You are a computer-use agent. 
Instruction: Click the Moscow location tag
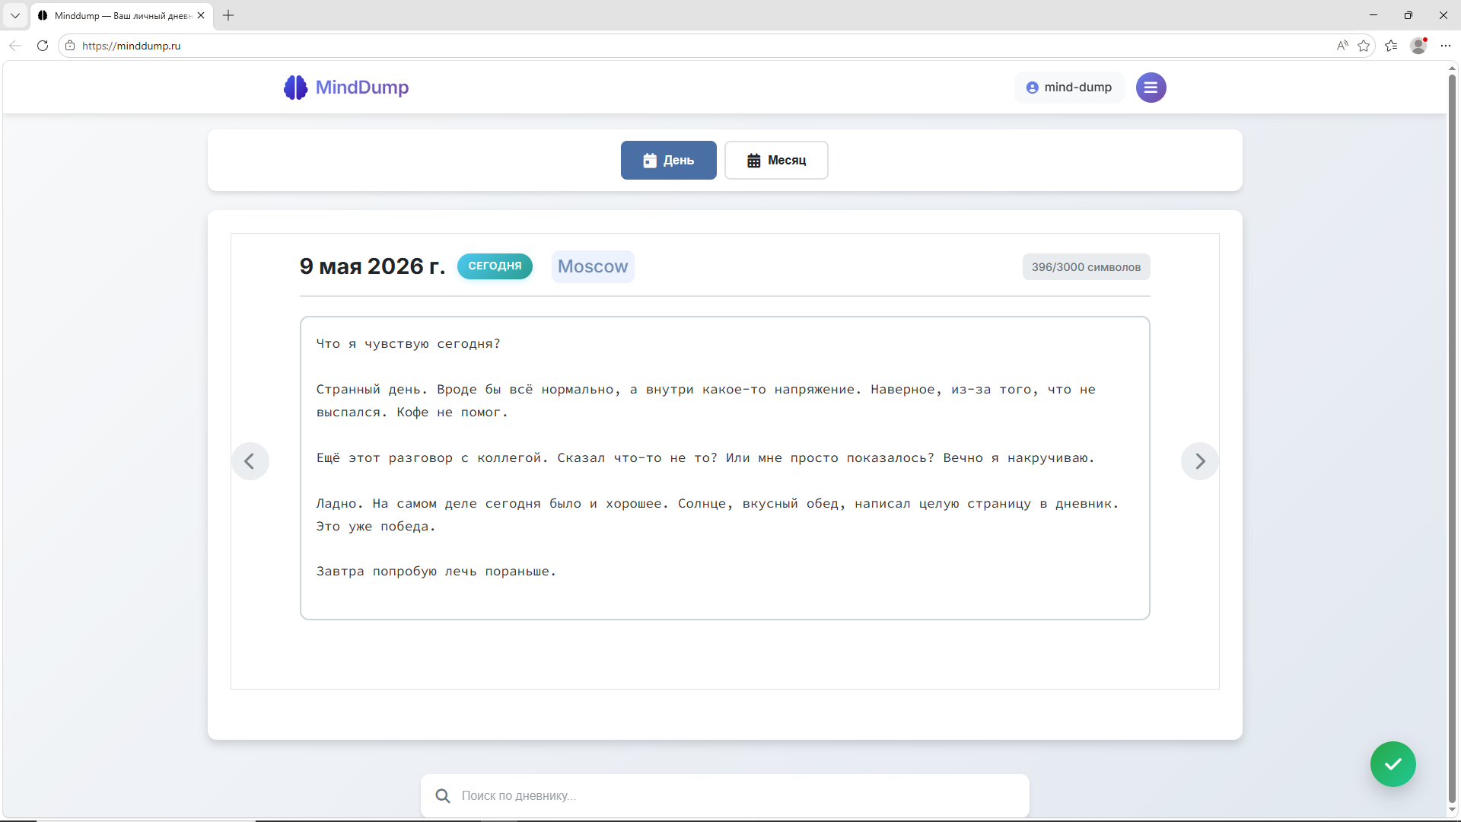pos(593,266)
